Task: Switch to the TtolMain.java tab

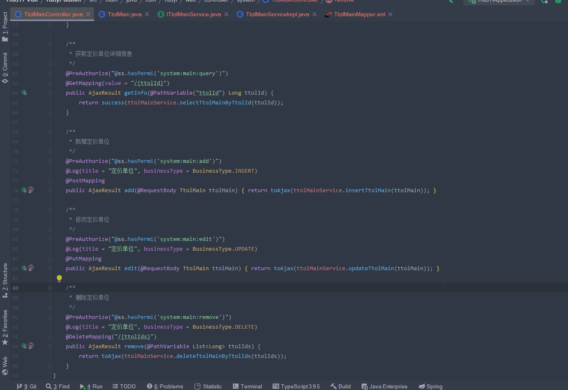Action: coord(125,14)
